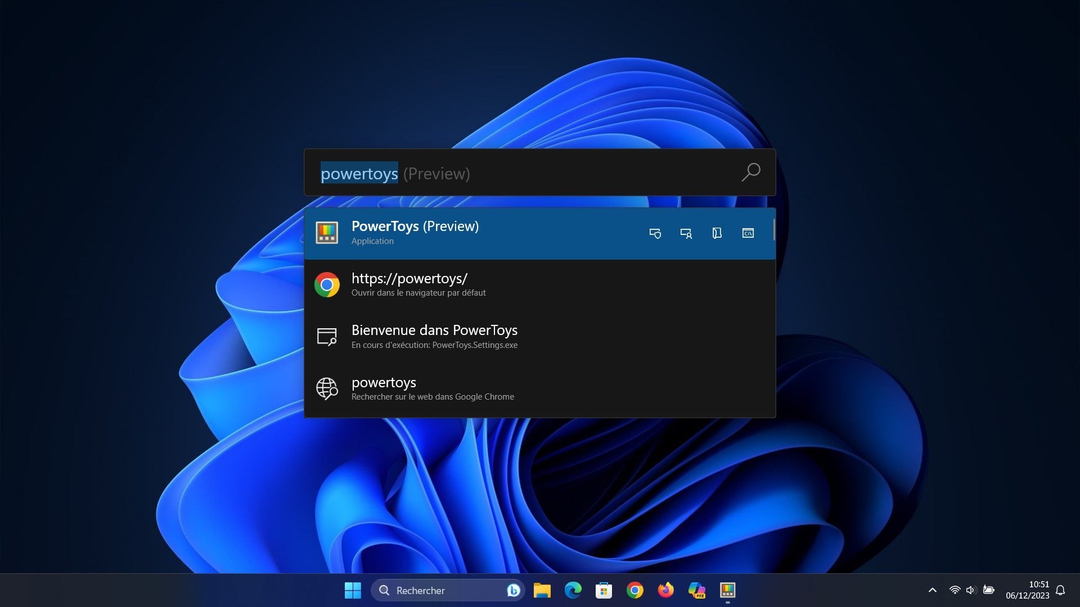Open the volume control in system tray

pyautogui.click(x=970, y=590)
